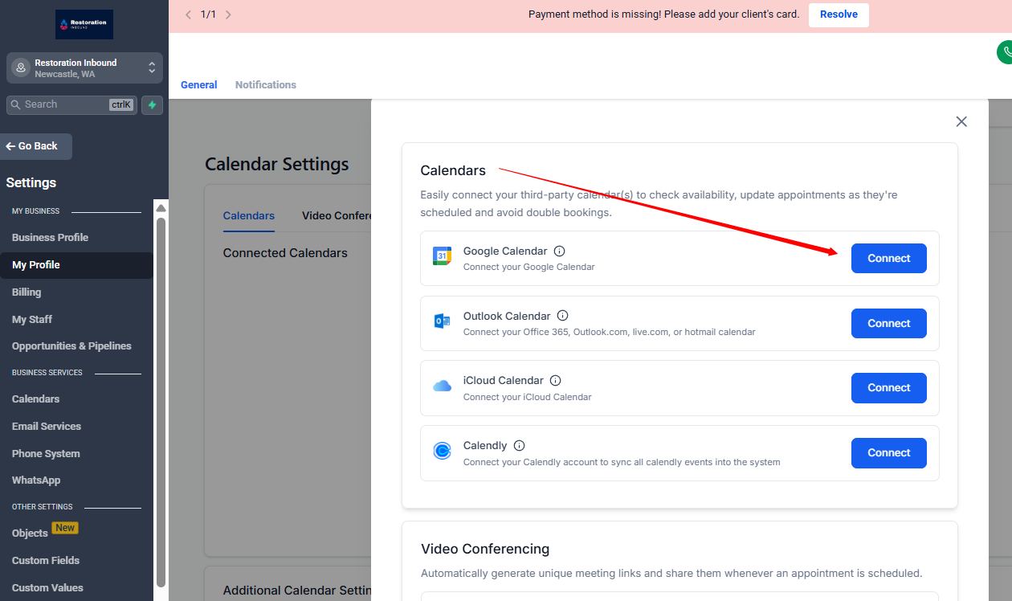Open Email Services settings

click(x=47, y=427)
